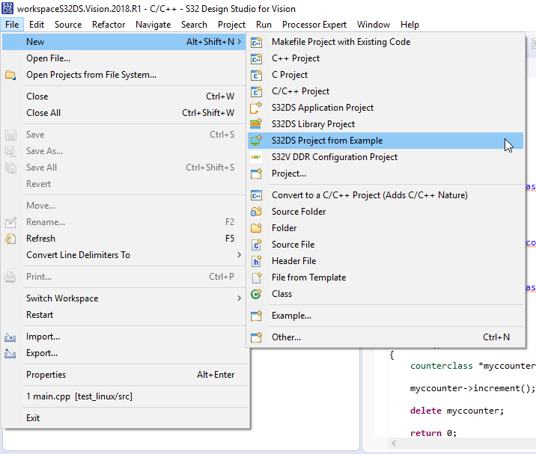This screenshot has height=454, width=536.
Task: Select S32DS Library Project entry
Action: coord(386,124)
